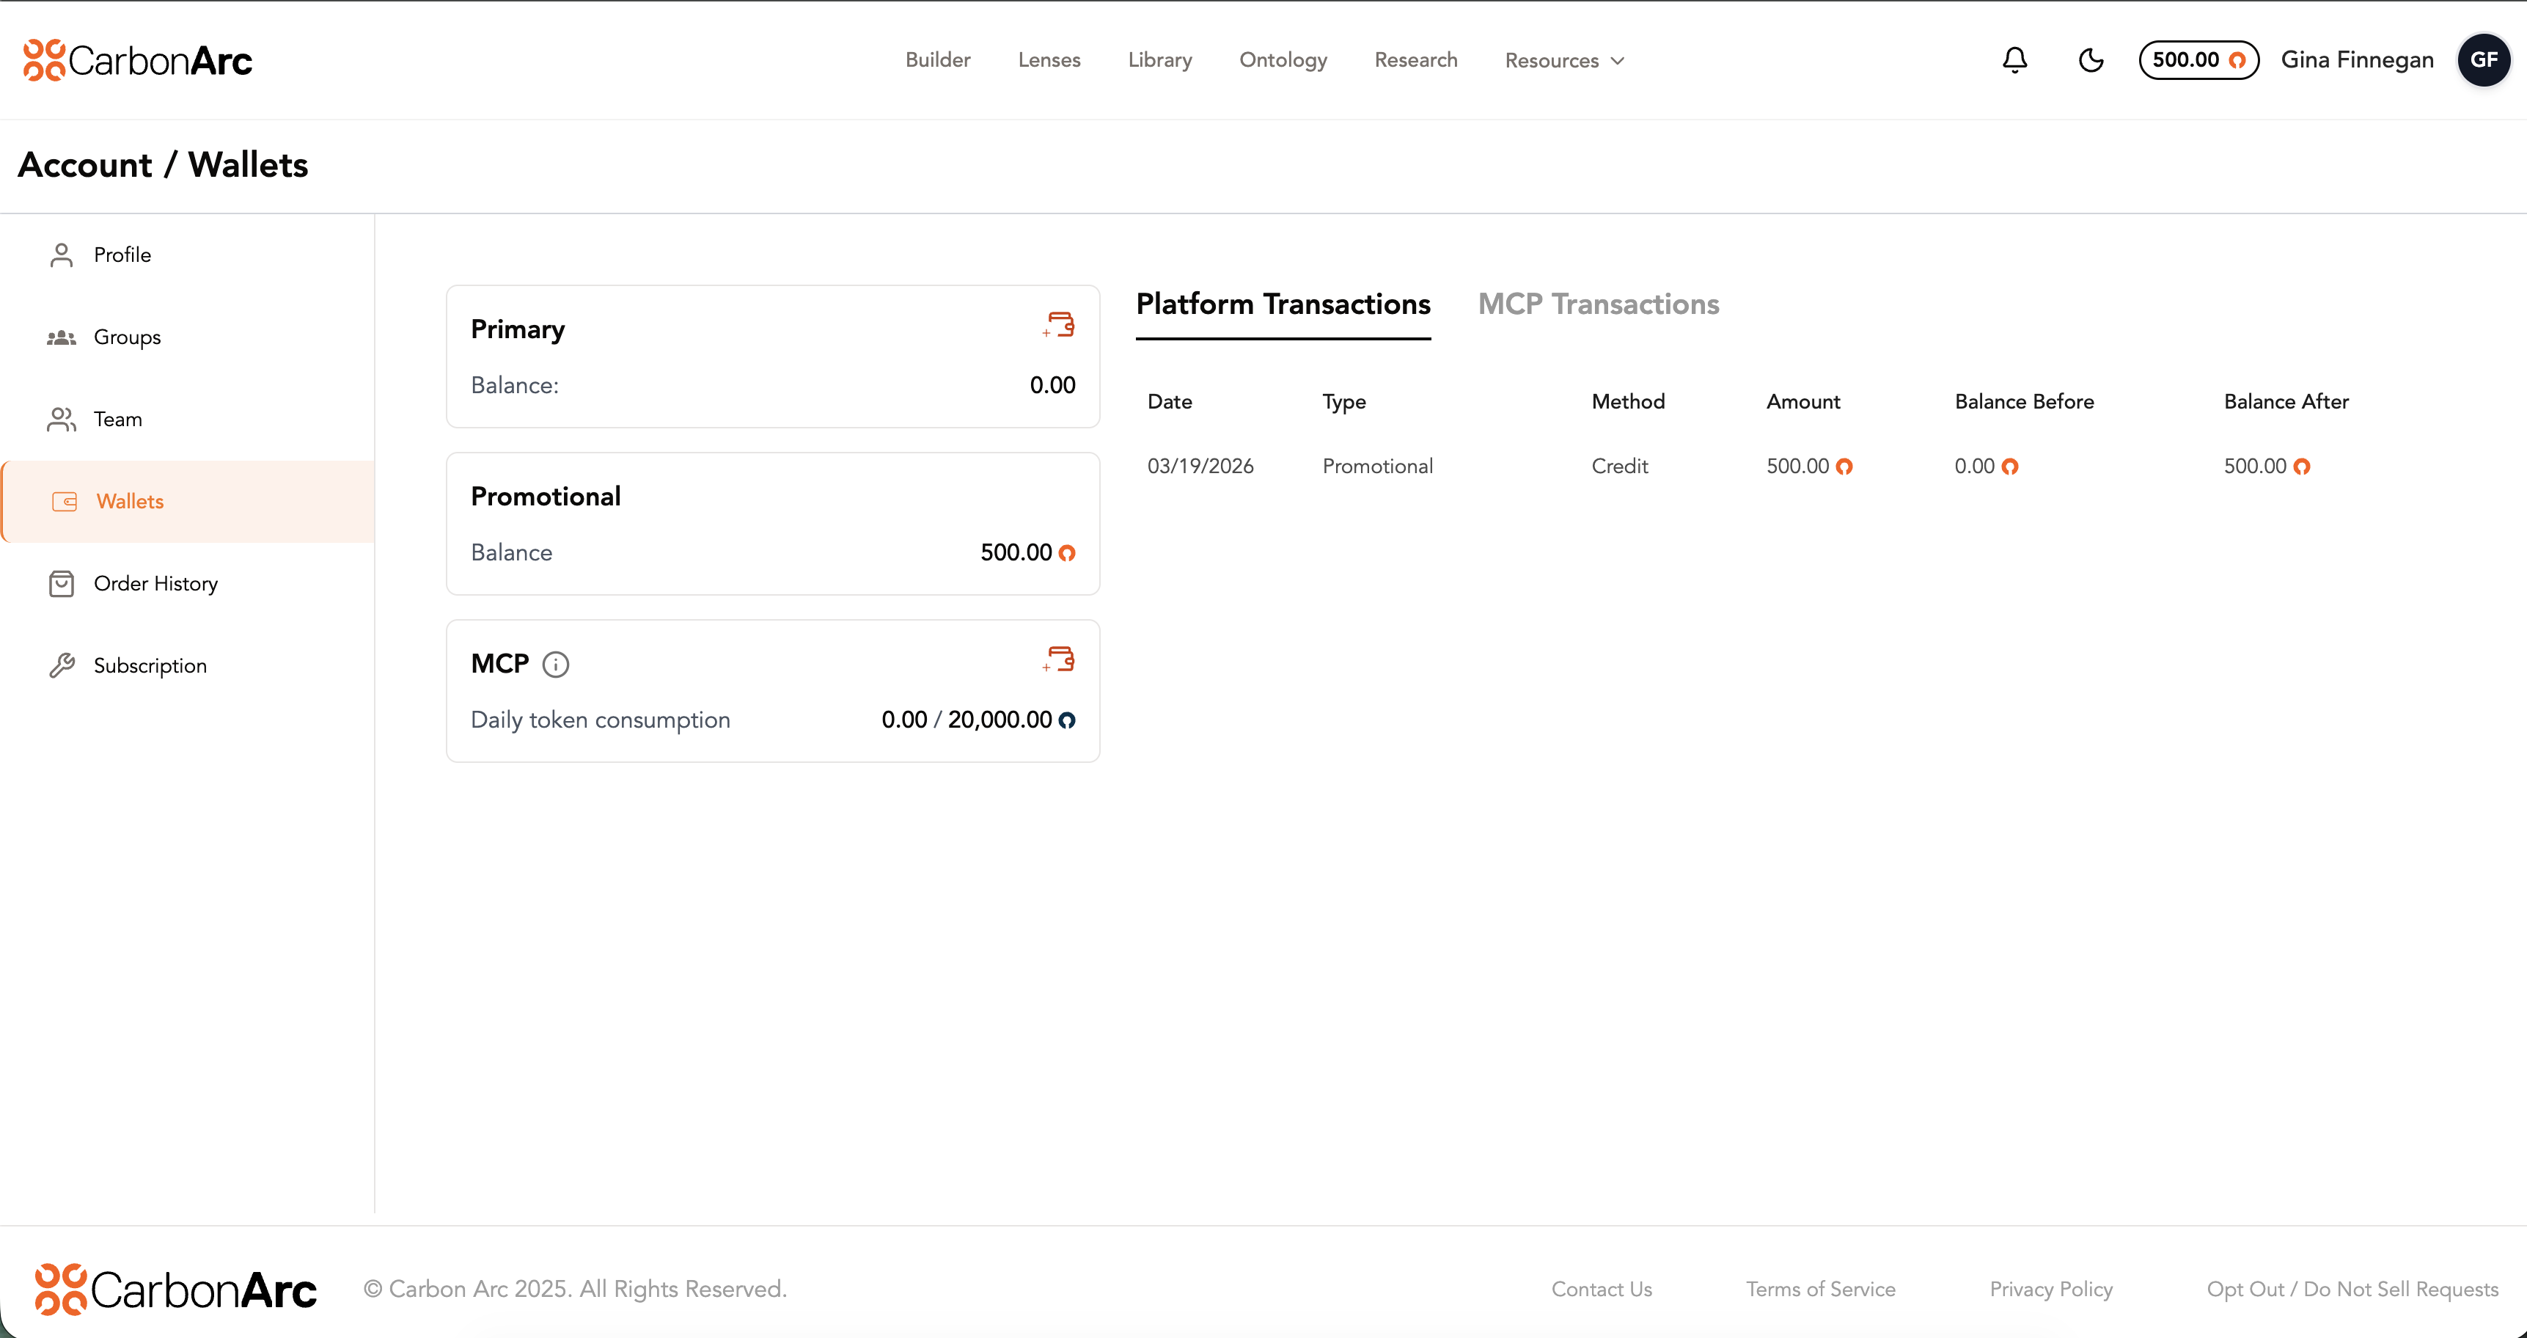The image size is (2527, 1338).
Task: Click the add-funds icon on the Primary wallet
Action: coord(1060,325)
